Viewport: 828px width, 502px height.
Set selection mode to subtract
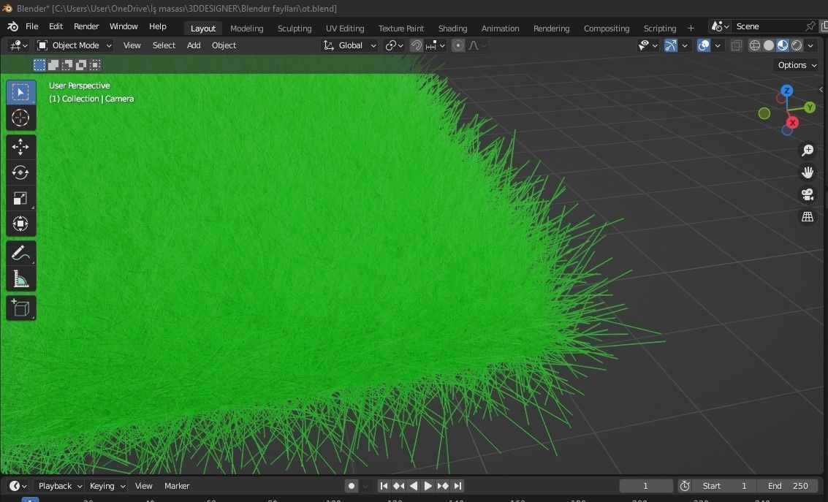[67, 65]
